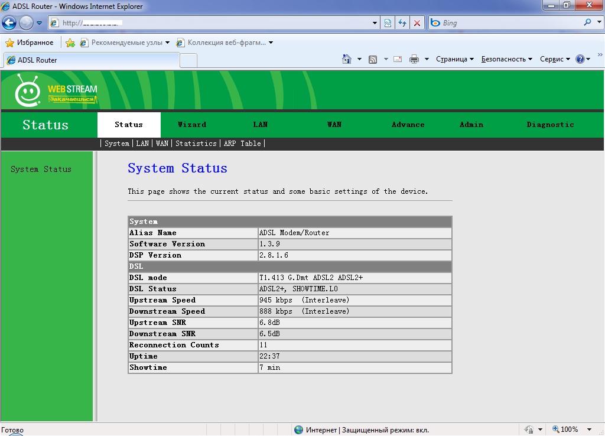The height and width of the screenshot is (436, 605).
Task: Select System Status in the sidebar
Action: 41,170
